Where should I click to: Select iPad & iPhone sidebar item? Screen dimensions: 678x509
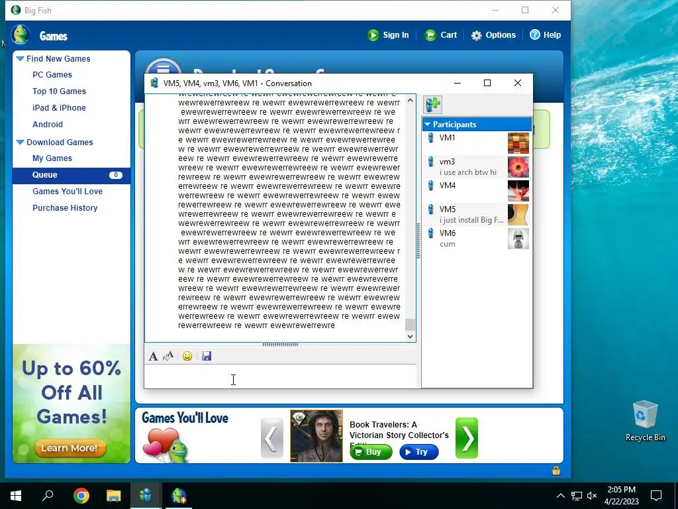tap(59, 108)
